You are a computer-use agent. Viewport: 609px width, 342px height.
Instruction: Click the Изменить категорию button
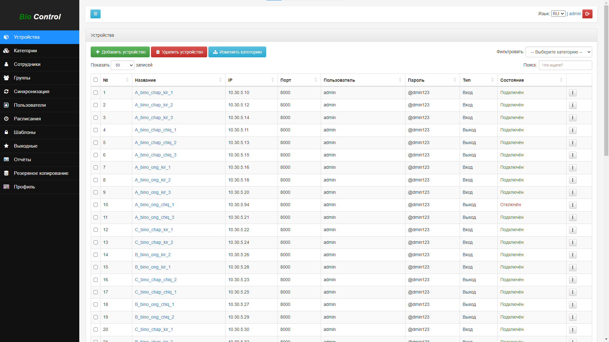pos(237,52)
